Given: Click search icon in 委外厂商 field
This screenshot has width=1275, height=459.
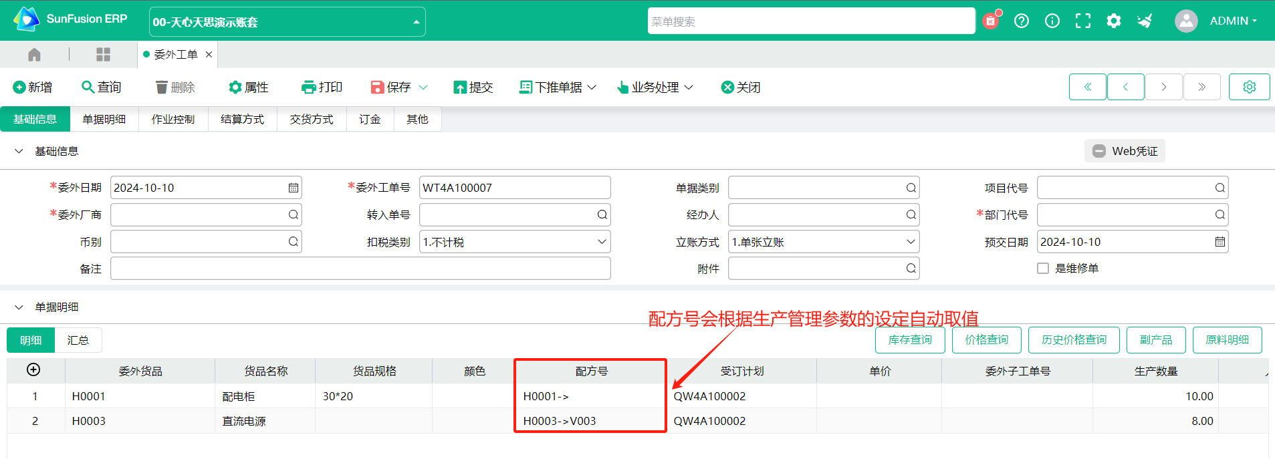Looking at the screenshot, I should [x=293, y=214].
